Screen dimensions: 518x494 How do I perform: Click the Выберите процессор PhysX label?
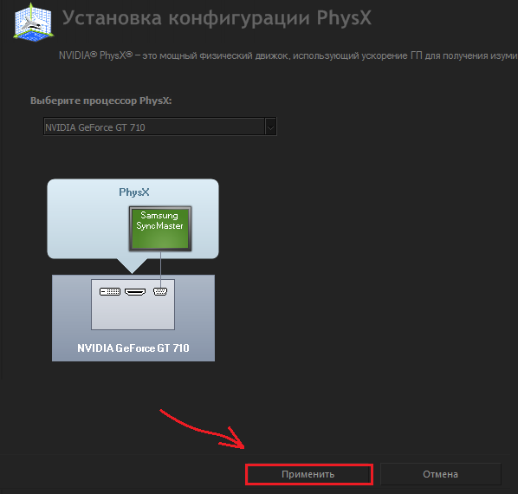pos(101,101)
